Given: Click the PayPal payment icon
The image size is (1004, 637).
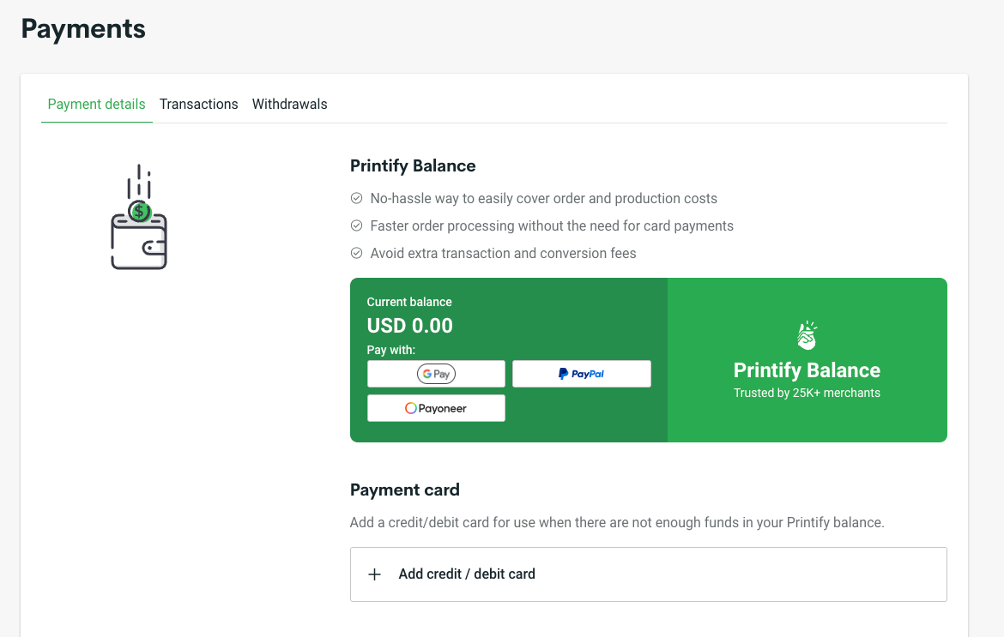Looking at the screenshot, I should [x=581, y=373].
